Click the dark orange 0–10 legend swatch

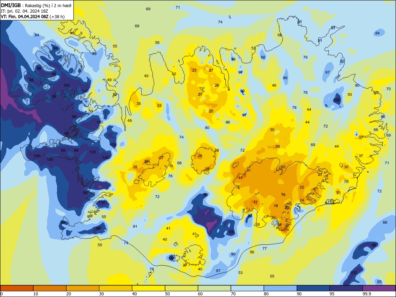click(x=17, y=288)
